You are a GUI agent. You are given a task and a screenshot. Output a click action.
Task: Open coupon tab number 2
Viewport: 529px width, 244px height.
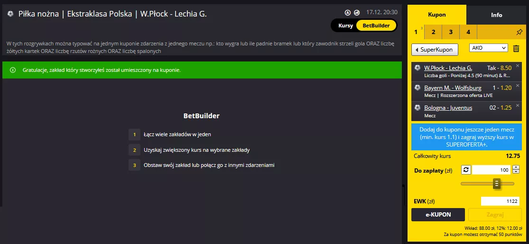pyautogui.click(x=434, y=32)
